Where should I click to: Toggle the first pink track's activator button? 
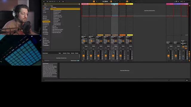pyautogui.click(x=84, y=56)
